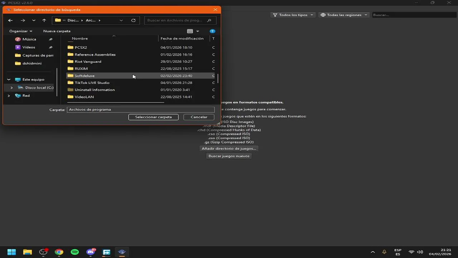Select the TikTok LIVE Studio folder
Screen dimensions: 458x258
92,83
